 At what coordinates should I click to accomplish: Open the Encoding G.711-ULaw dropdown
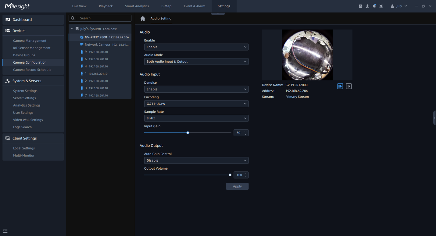coord(196,104)
